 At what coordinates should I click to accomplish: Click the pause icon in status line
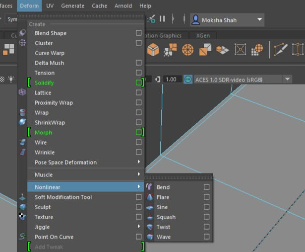162,19
